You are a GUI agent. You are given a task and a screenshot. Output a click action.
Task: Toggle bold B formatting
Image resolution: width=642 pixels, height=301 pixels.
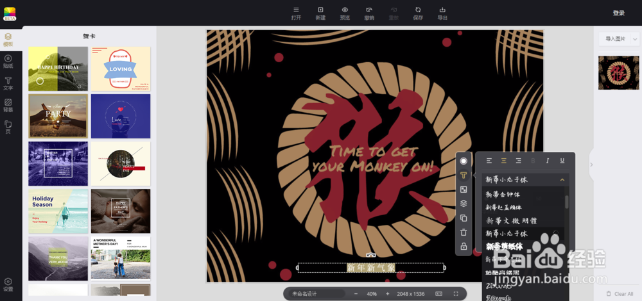(533, 161)
